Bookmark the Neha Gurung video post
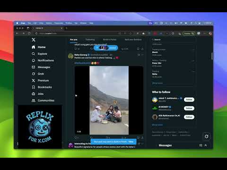This screenshot has width=227, height=170. (138, 137)
